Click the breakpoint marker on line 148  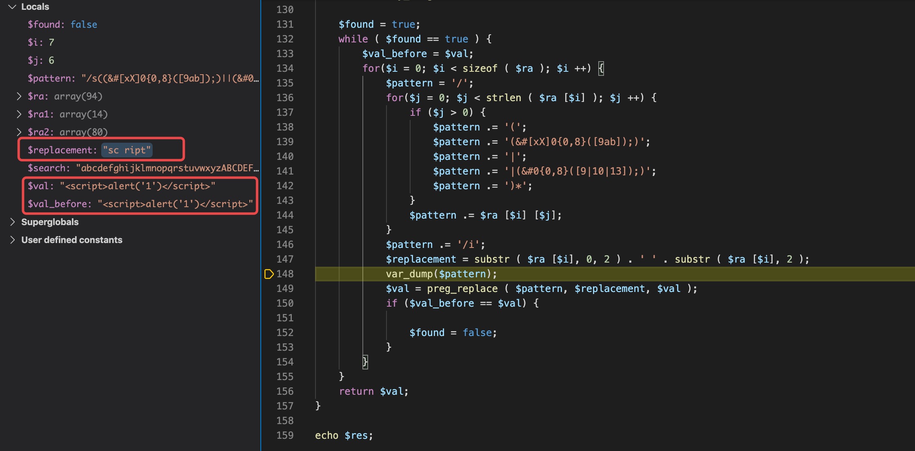coord(269,274)
